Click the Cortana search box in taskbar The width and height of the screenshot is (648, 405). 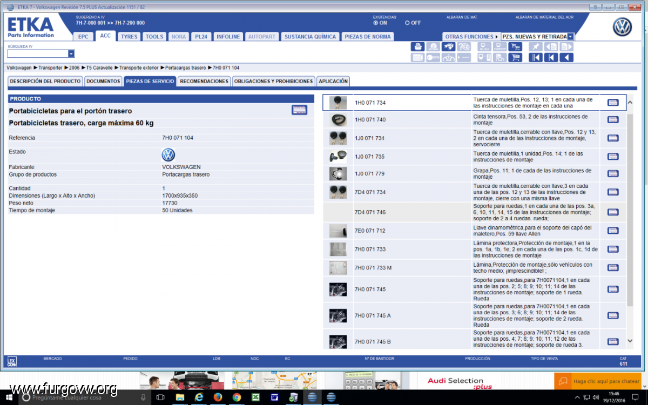click(x=85, y=397)
